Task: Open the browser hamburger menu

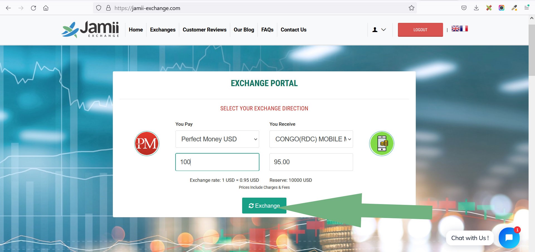Action: pyautogui.click(x=527, y=8)
